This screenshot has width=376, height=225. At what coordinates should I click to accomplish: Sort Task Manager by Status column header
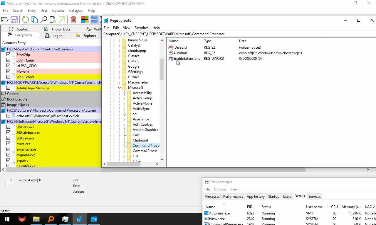click(x=282, y=207)
